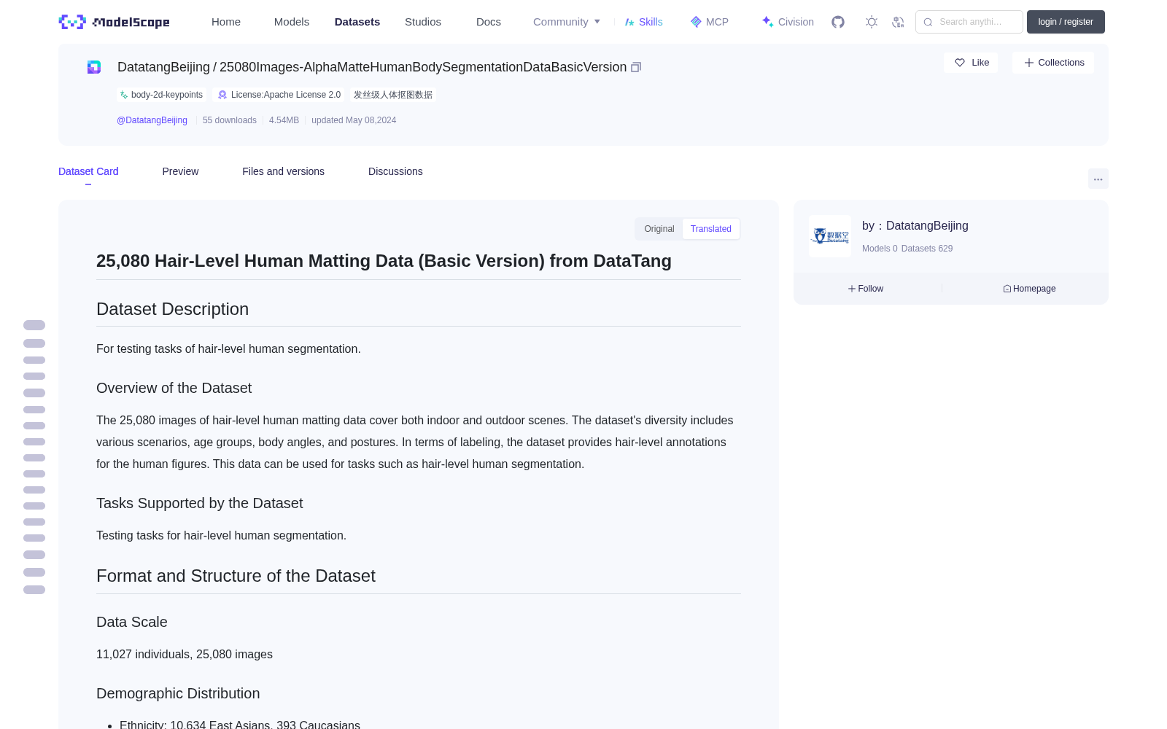Click the Like button label
The width and height of the screenshot is (1167, 729).
(x=980, y=63)
